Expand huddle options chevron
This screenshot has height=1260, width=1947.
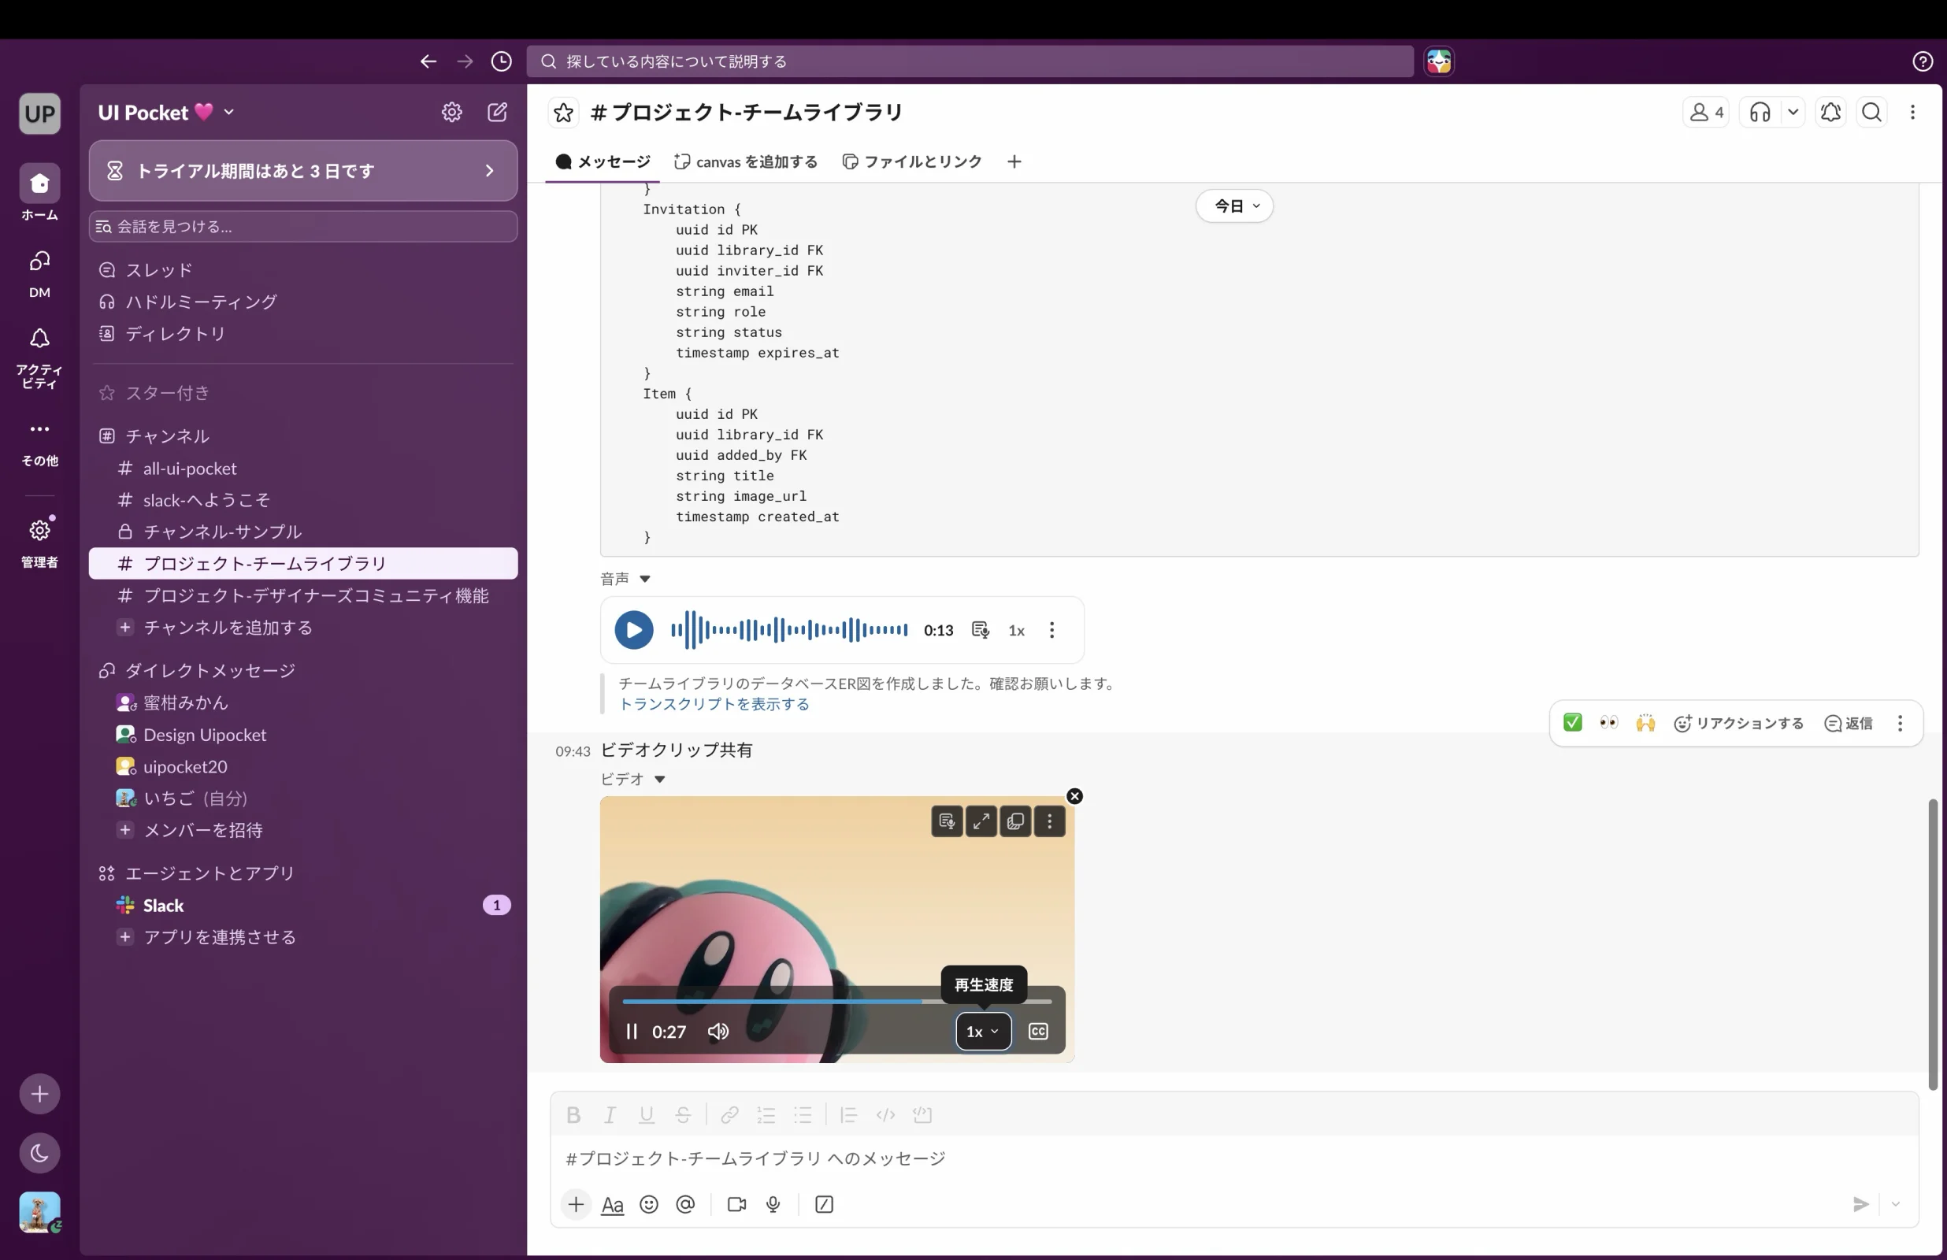(x=1793, y=112)
